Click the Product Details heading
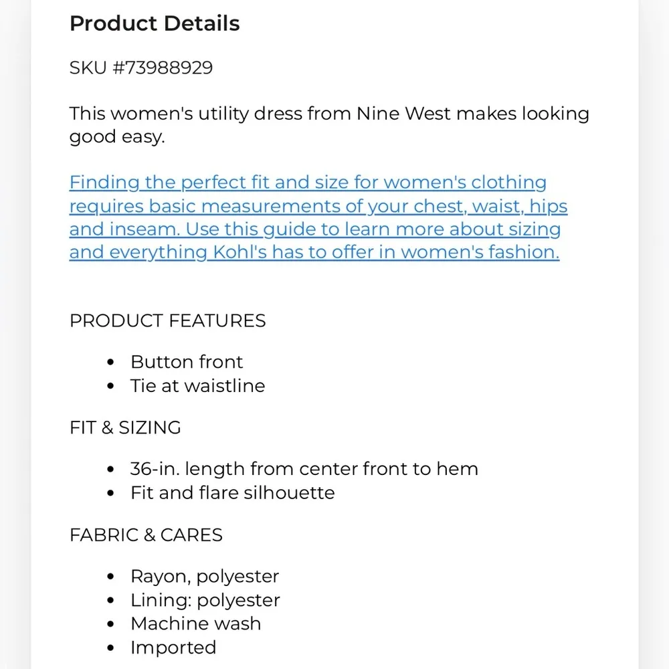669x669 pixels. [x=155, y=23]
